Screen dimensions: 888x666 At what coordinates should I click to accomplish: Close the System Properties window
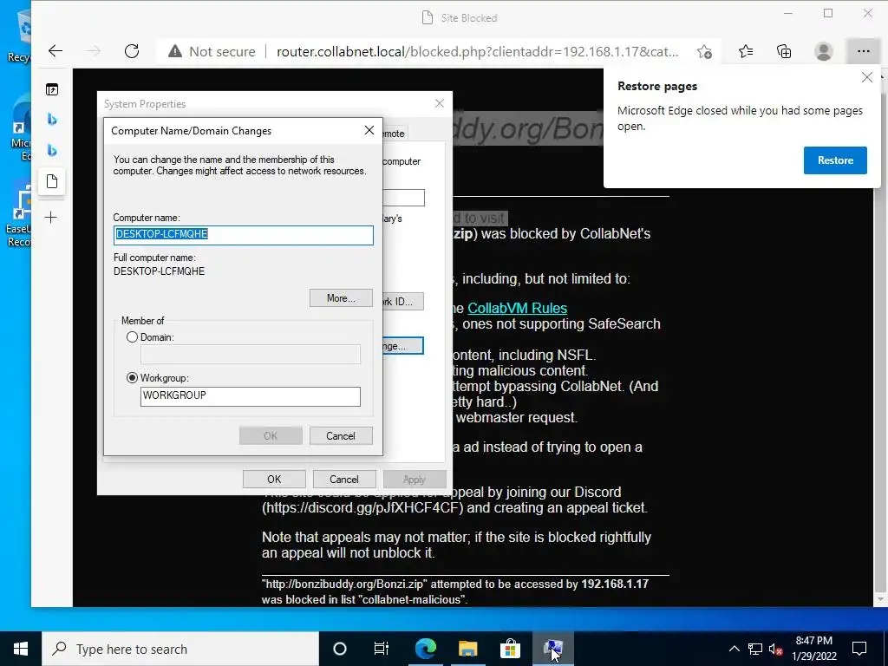(440, 103)
